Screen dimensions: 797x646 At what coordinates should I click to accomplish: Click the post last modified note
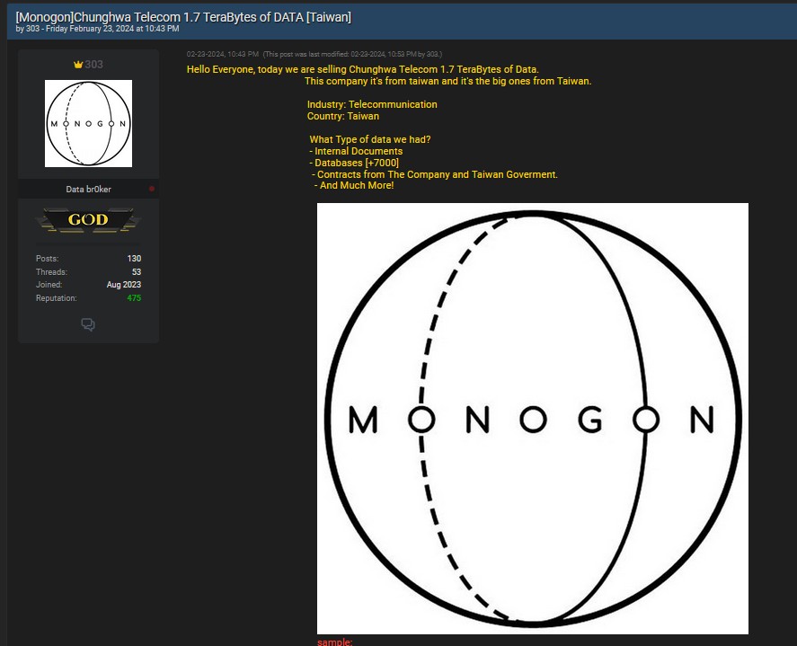(x=352, y=55)
